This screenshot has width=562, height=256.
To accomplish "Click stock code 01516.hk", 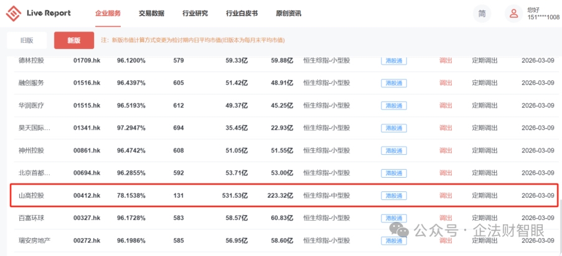I will (87, 83).
